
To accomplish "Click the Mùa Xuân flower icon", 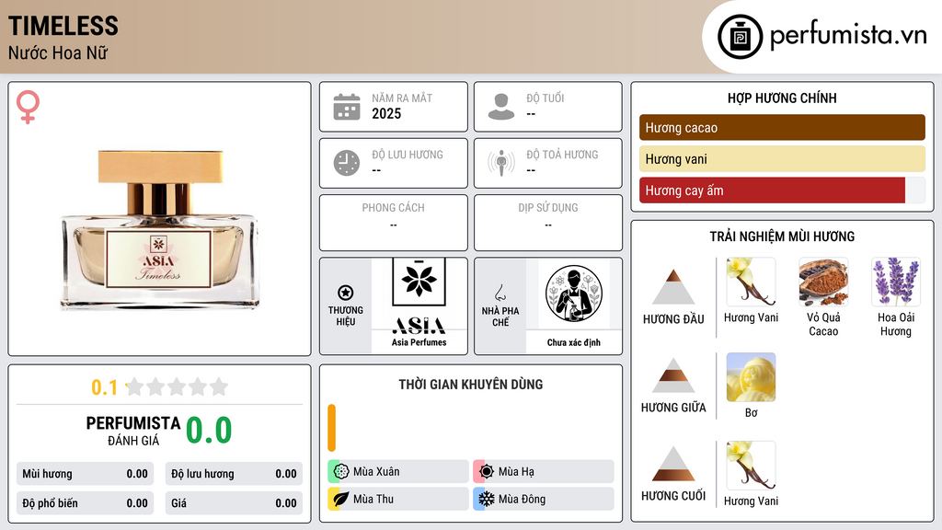I will pyautogui.click(x=341, y=472).
